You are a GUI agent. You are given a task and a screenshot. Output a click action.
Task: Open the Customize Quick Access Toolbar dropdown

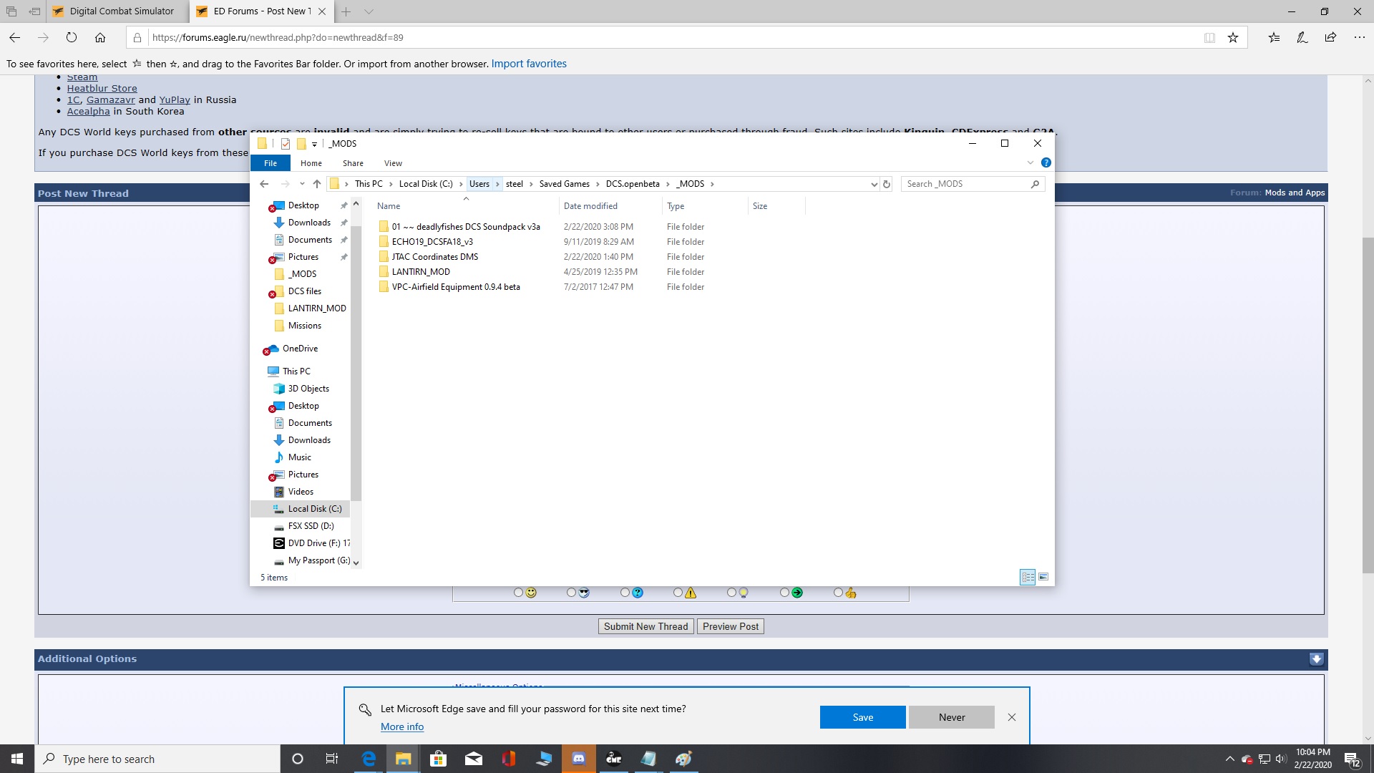314,144
